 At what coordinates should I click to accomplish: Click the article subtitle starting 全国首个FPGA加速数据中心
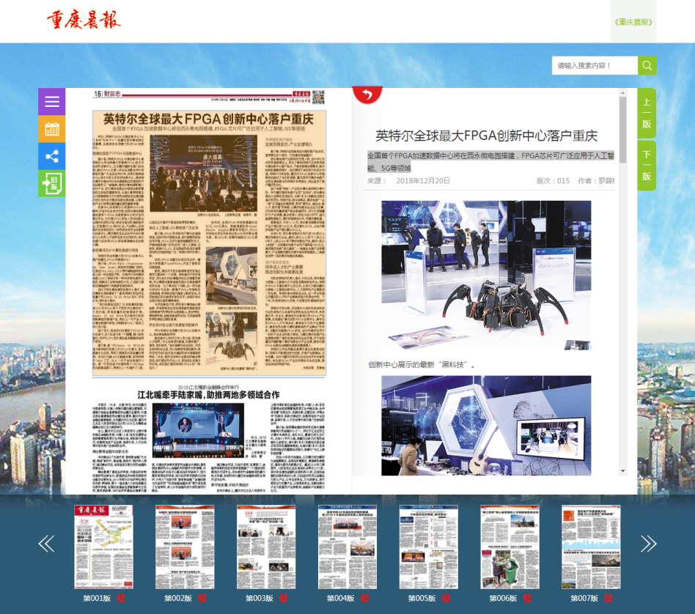(490, 162)
